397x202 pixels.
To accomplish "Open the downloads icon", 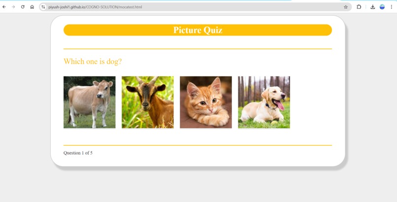I will [373, 7].
